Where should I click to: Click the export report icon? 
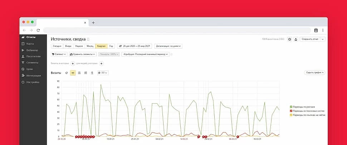tap(296, 39)
